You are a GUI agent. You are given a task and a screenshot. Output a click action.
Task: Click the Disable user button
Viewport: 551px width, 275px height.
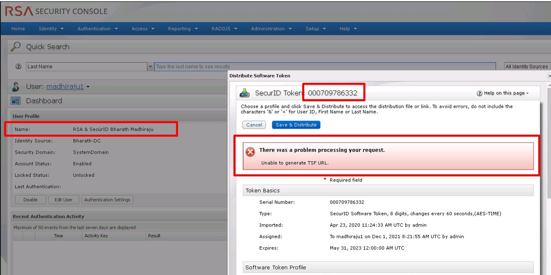[30, 200]
